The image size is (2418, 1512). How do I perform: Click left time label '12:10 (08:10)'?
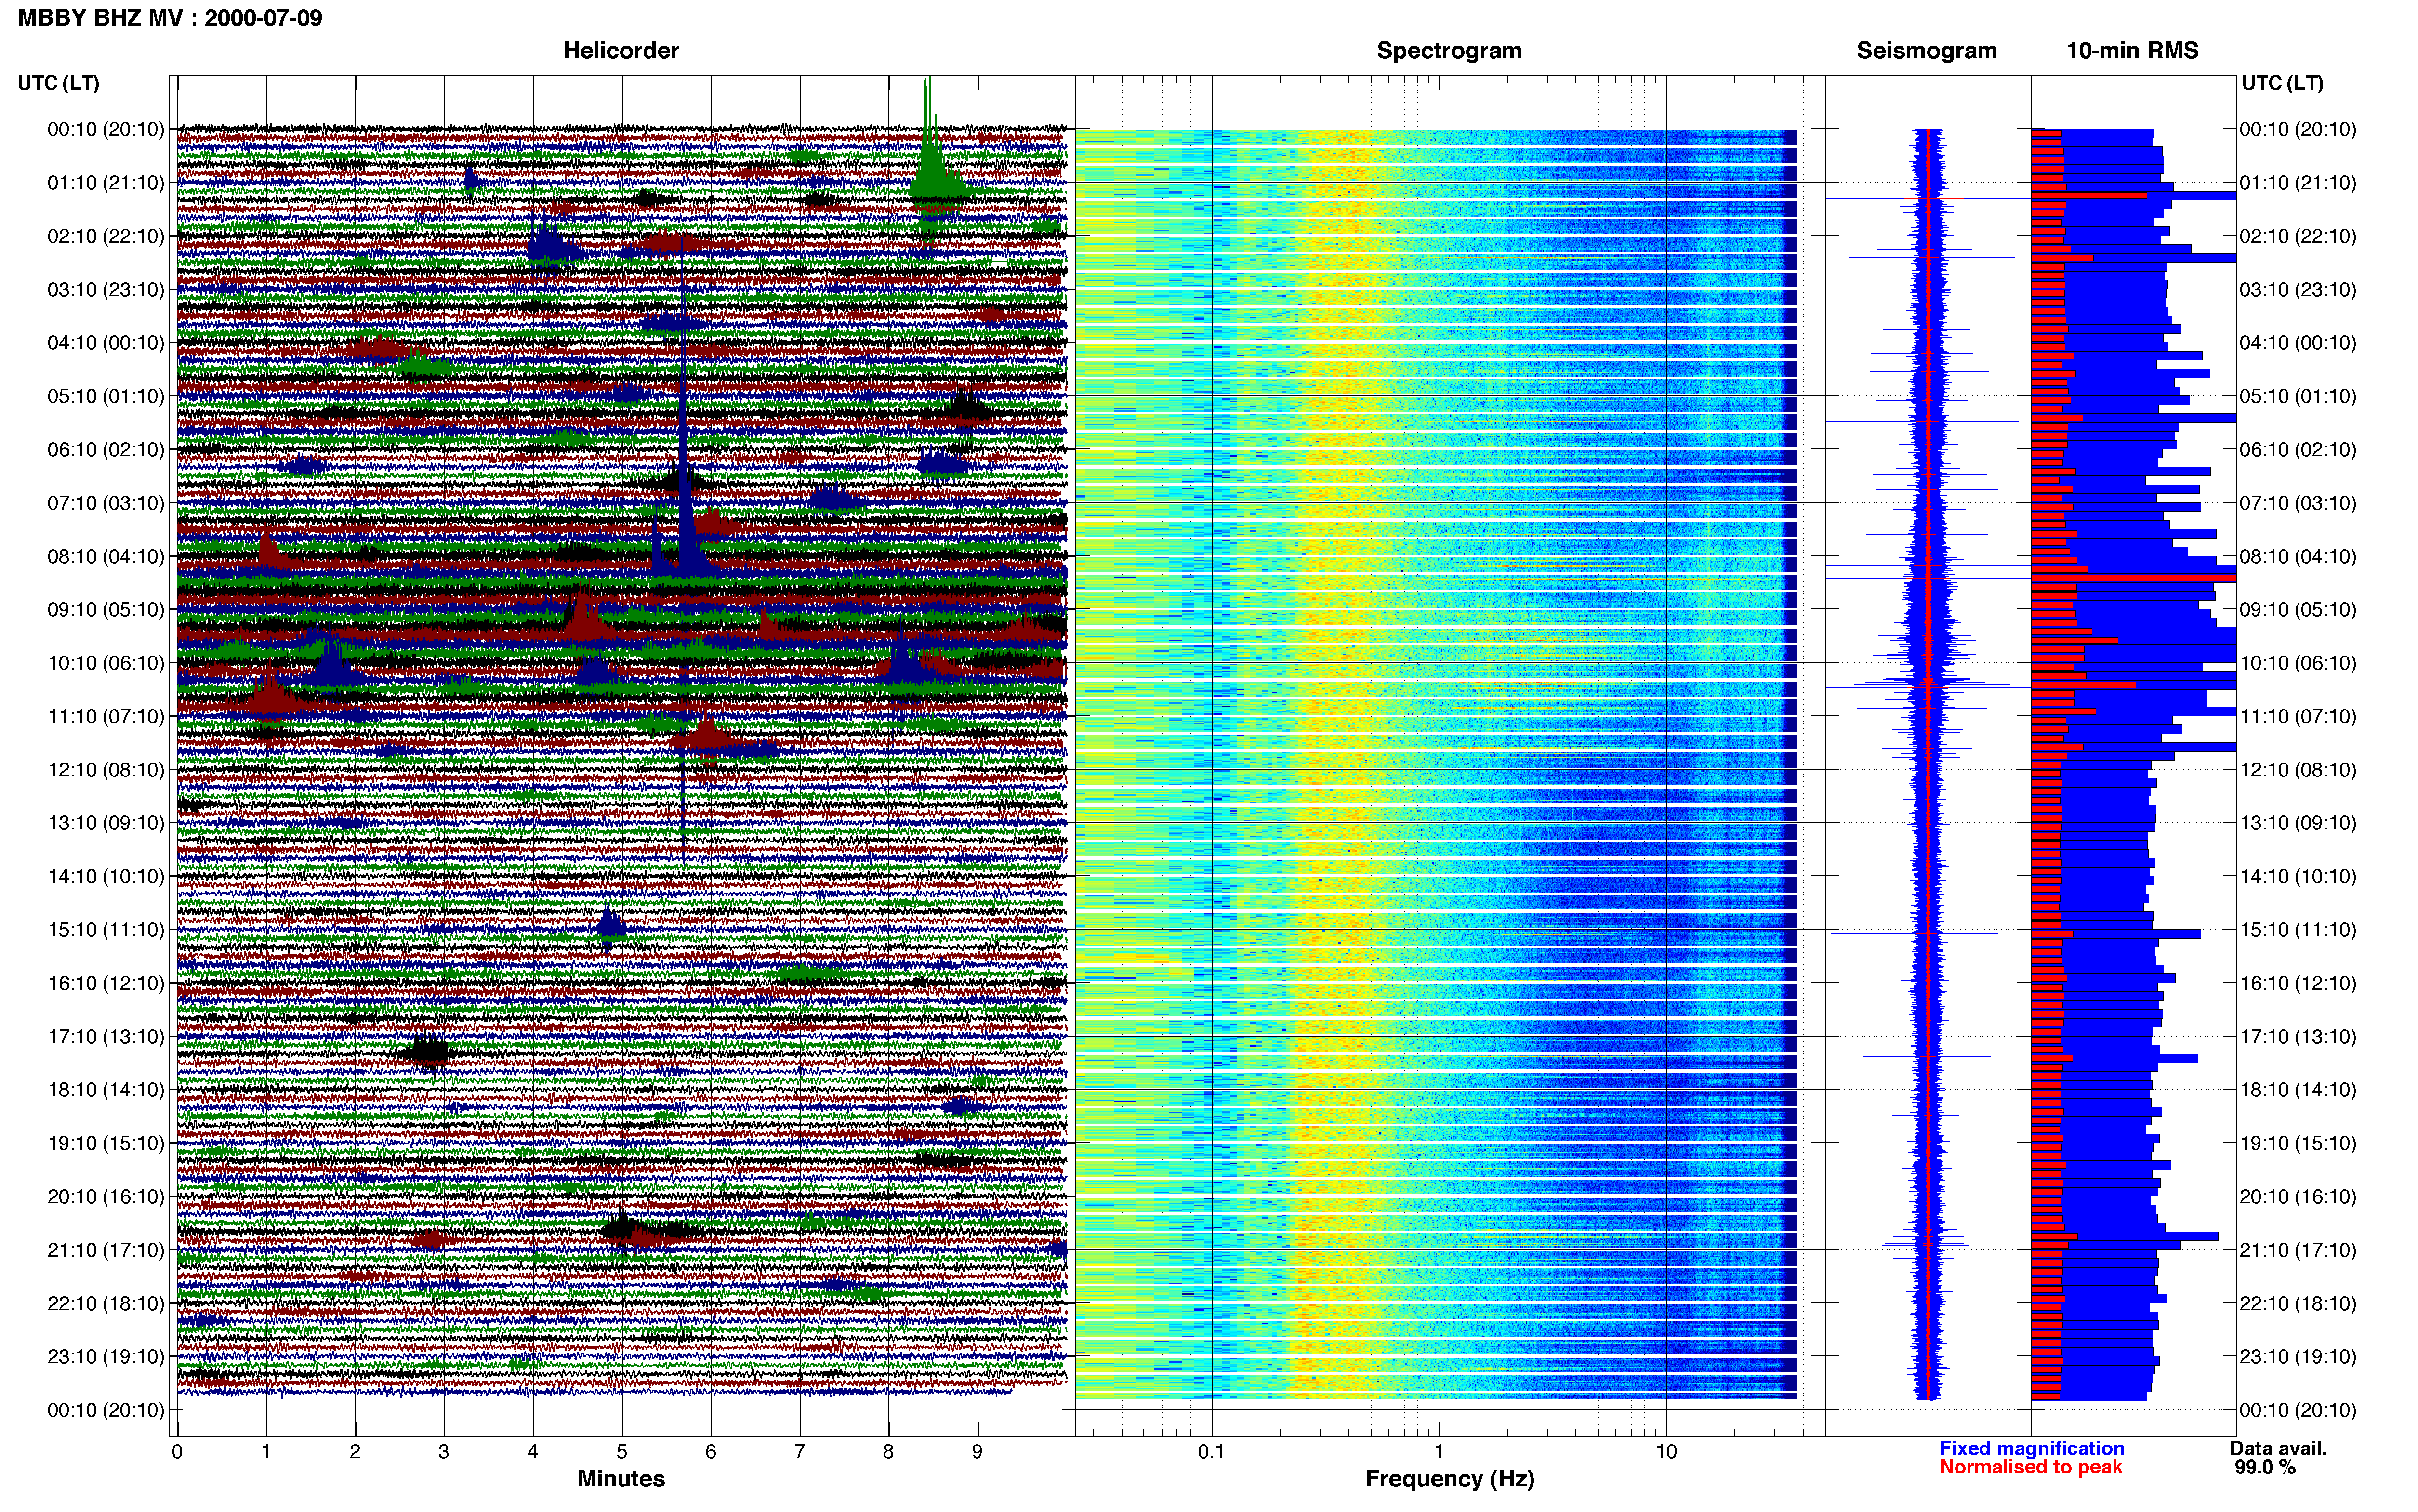point(105,770)
